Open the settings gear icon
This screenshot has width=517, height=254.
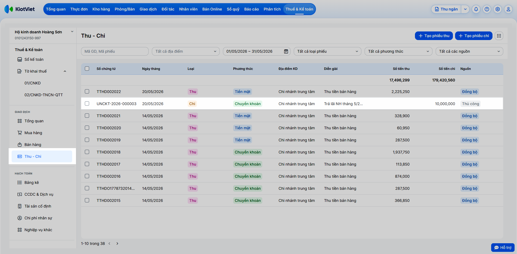[498, 9]
